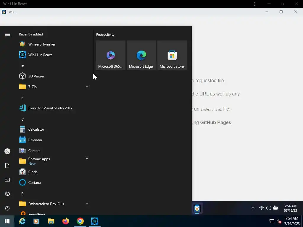Open Internet Explorer from taskbar

coord(22,221)
